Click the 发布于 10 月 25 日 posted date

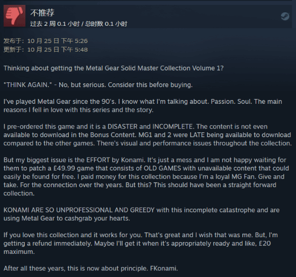pyautogui.click(x=46, y=41)
